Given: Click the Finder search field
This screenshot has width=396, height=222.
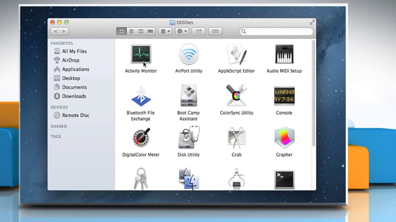Looking at the screenshot, I should click(276, 31).
